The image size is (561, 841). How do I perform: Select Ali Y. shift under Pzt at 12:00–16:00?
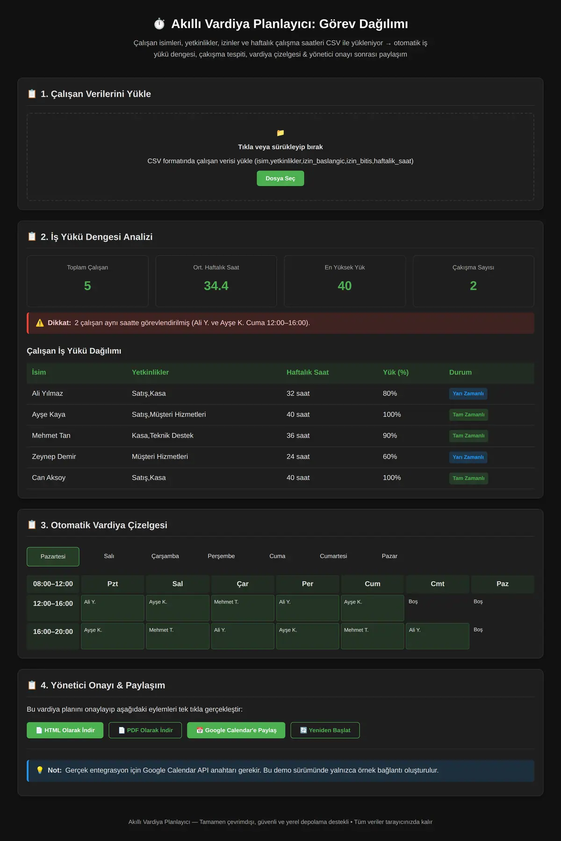(113, 608)
